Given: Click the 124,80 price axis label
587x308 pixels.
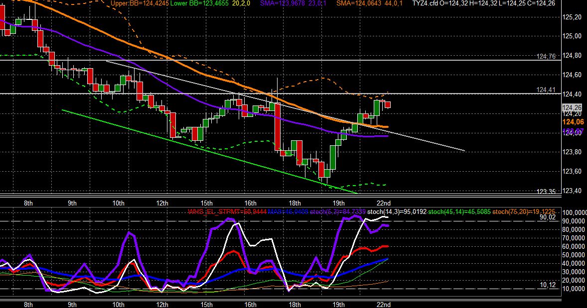Looking at the screenshot, I should [572, 56].
